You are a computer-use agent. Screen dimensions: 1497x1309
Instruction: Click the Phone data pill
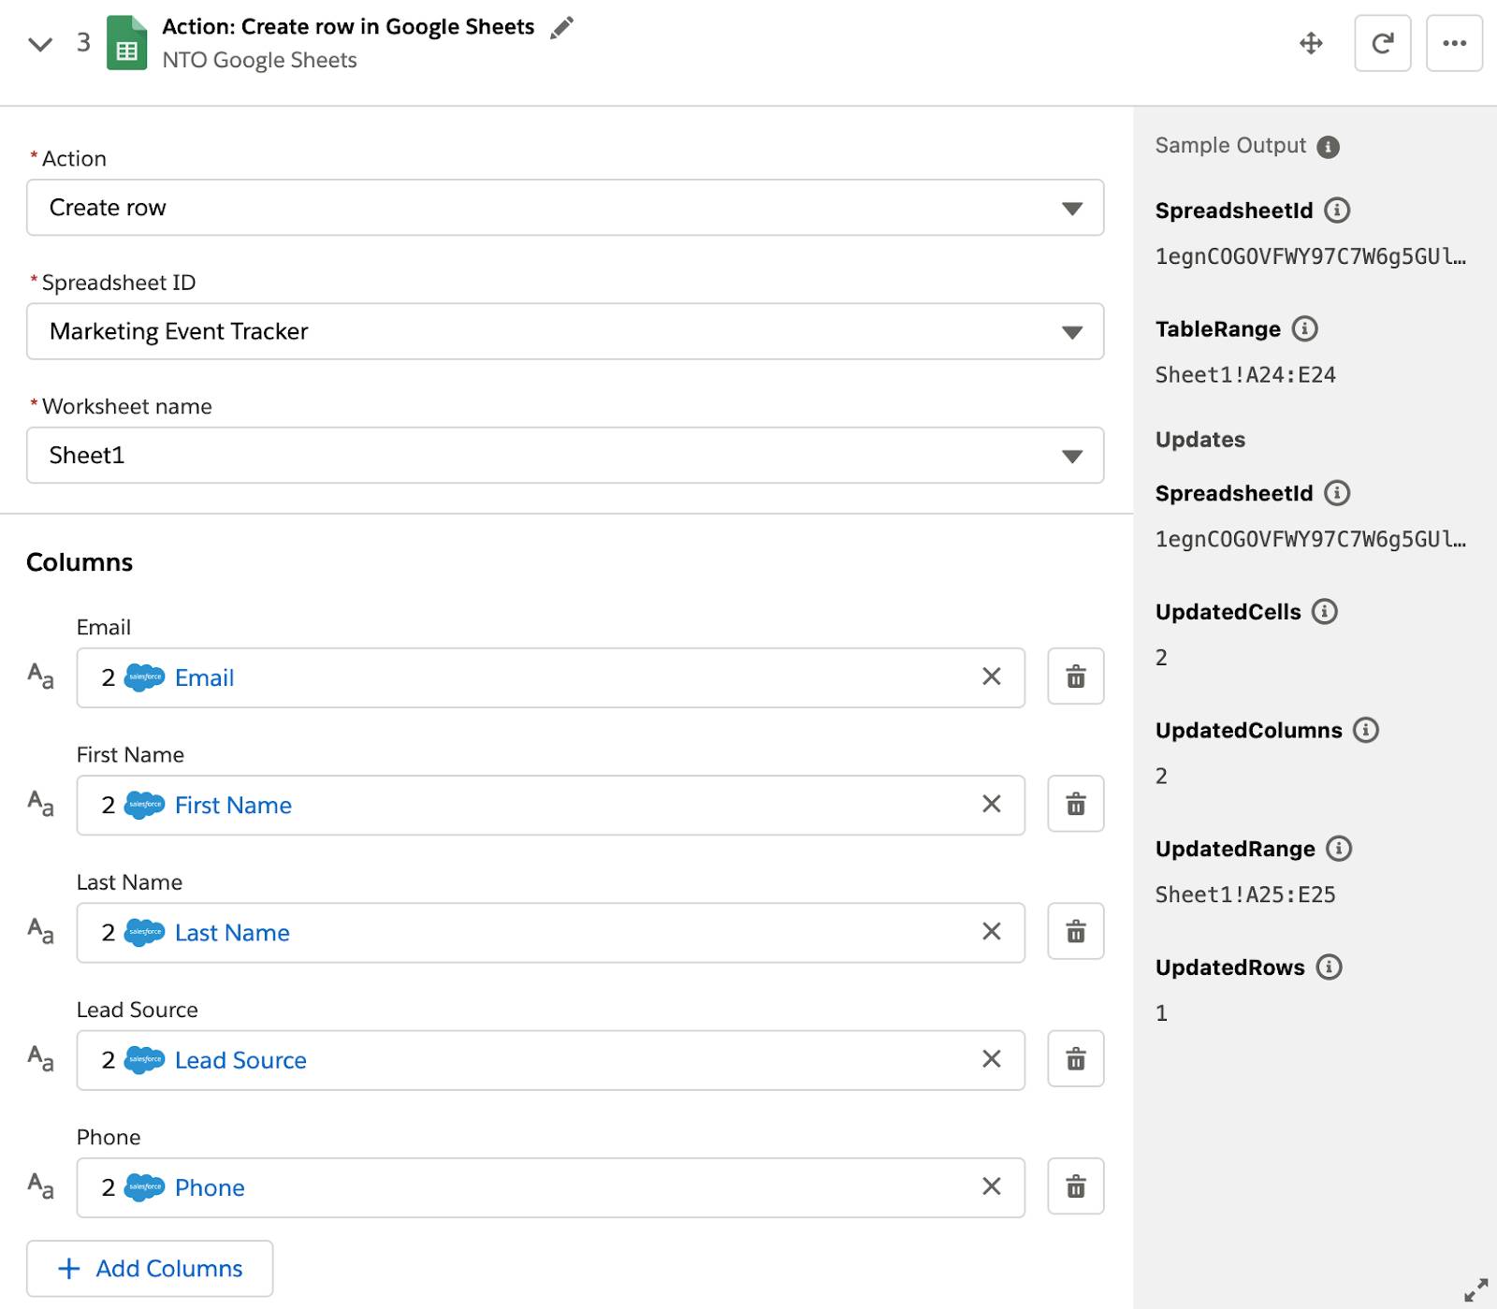click(174, 1187)
